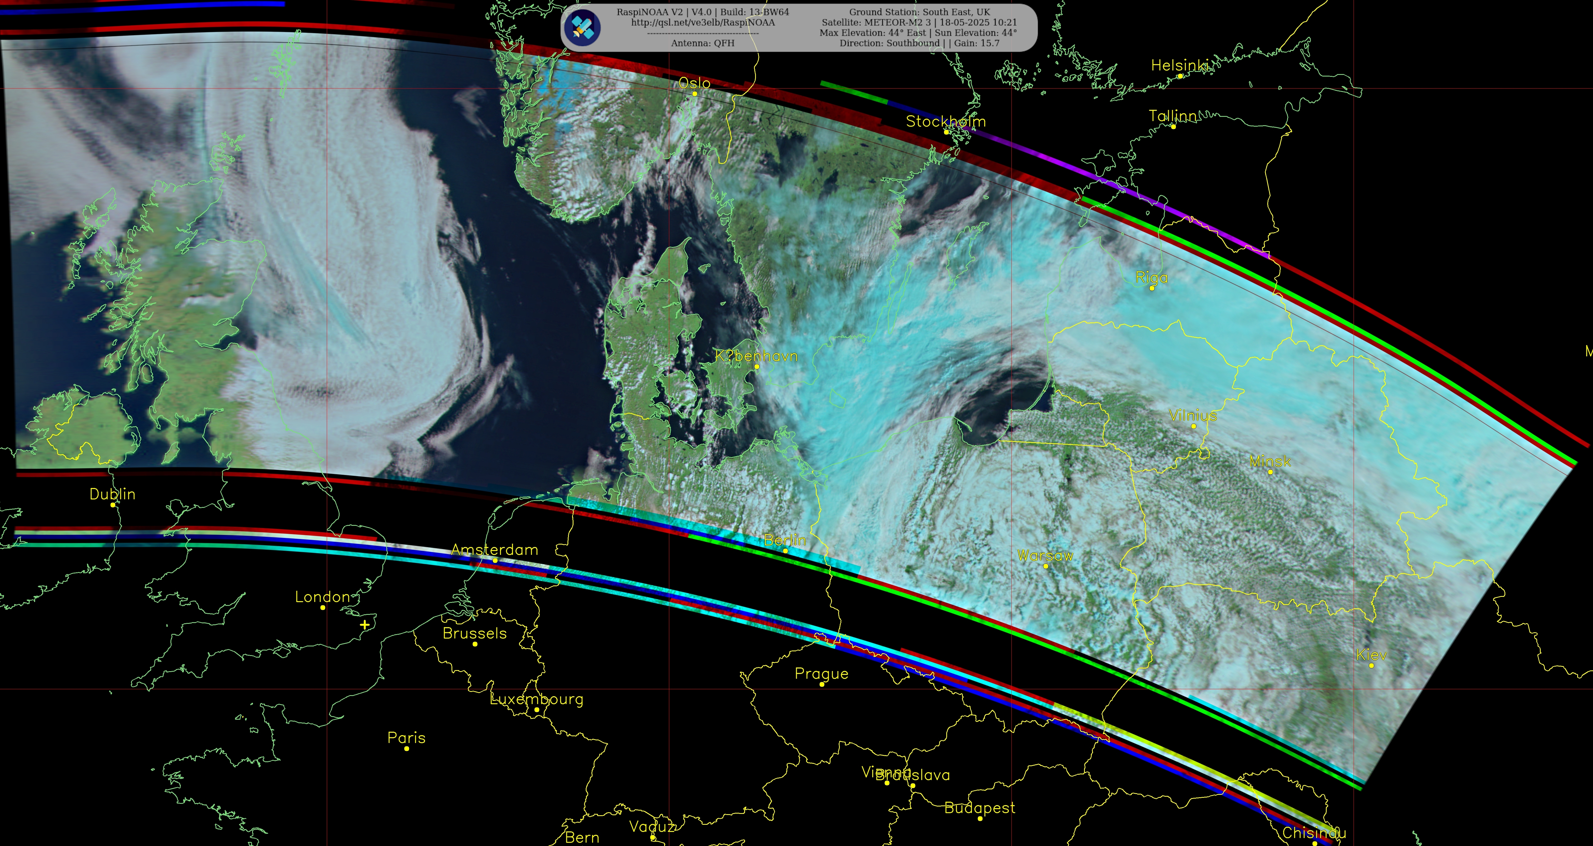
Task: Open the qsl.net/ve3elb/RaspiNOAA URL text
Action: click(x=703, y=22)
